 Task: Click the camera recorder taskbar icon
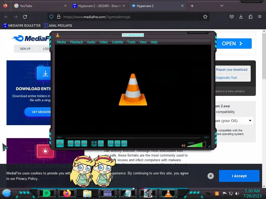coord(148,193)
